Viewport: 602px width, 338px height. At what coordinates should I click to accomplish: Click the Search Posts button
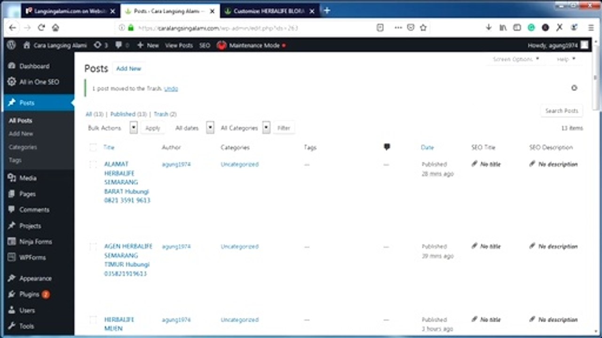pos(562,111)
